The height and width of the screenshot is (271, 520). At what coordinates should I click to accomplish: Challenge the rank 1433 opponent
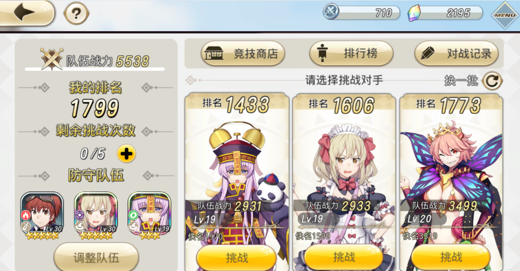237,258
